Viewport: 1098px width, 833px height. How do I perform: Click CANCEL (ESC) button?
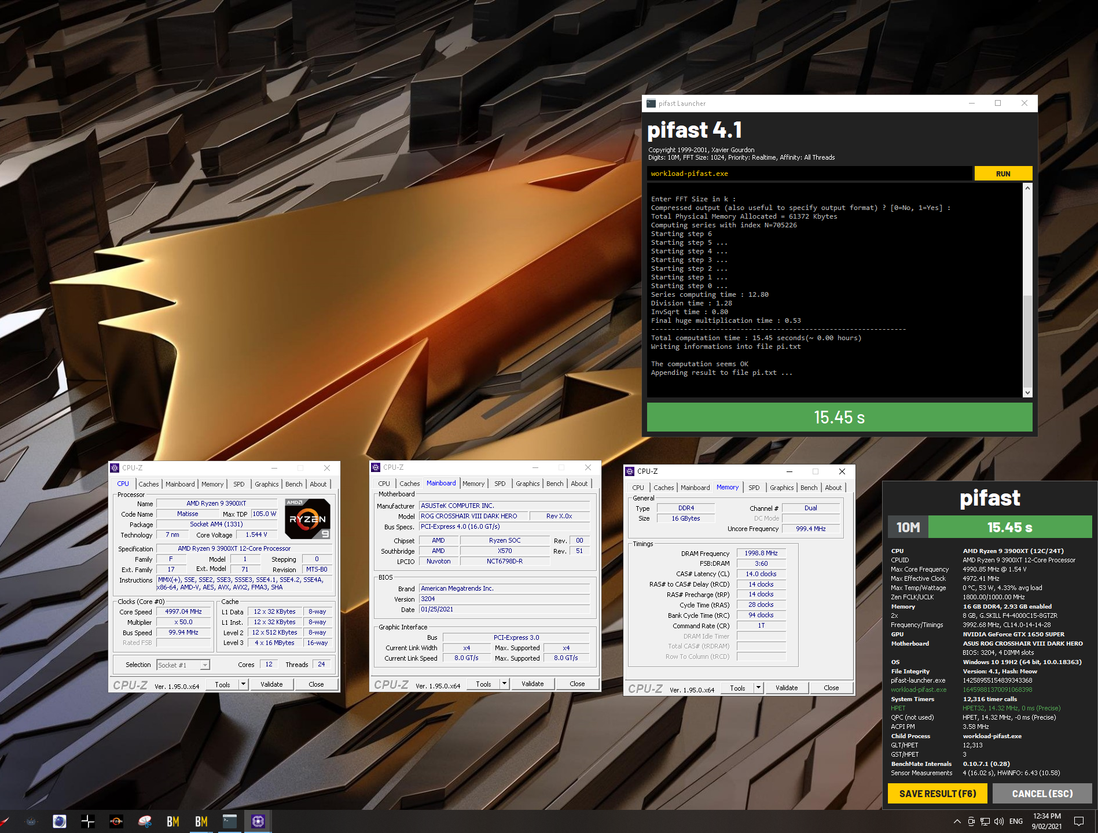click(1042, 794)
